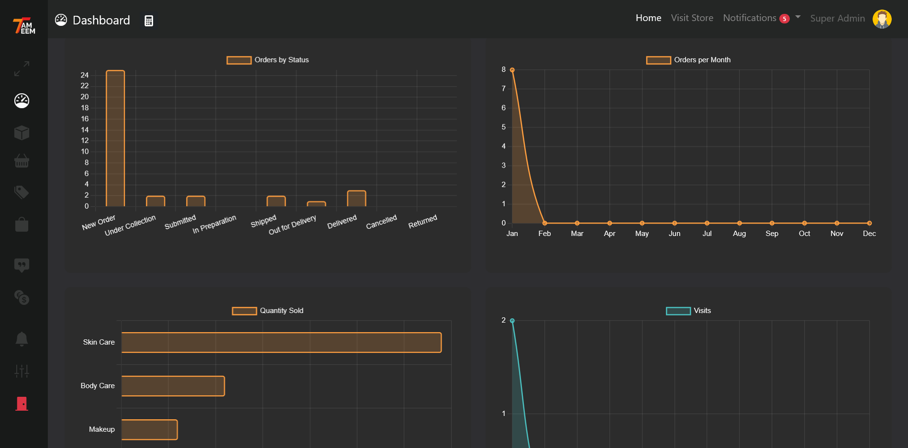Select the Dashboard gauge icon in sidebar
908x448 pixels.
point(21,101)
